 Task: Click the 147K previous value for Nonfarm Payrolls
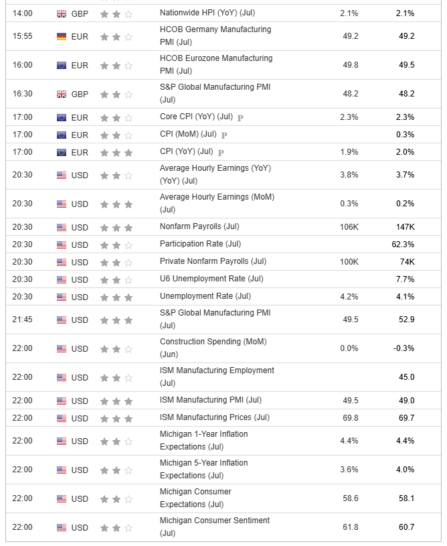(x=406, y=227)
